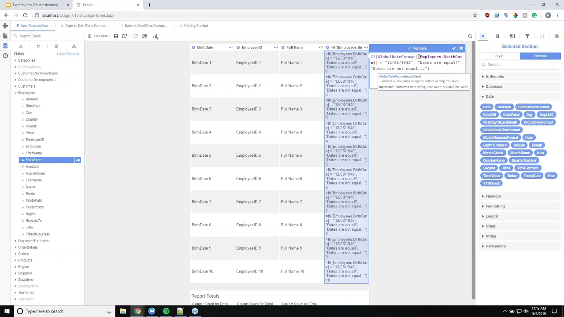Insert the QuarterNumber function
The image size is (564, 317).
524,160
